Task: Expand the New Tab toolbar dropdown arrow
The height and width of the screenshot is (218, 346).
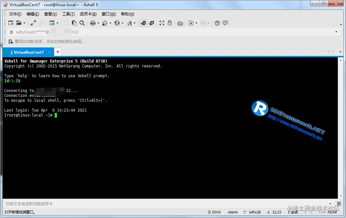Action: tap(197, 23)
